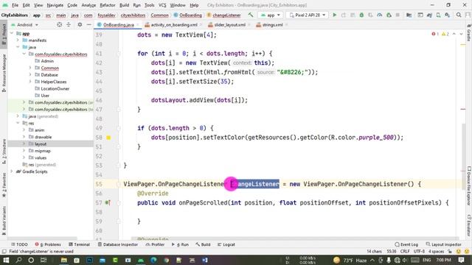Run the app with green play button
The width and height of the screenshot is (472, 265).
tap(334, 15)
